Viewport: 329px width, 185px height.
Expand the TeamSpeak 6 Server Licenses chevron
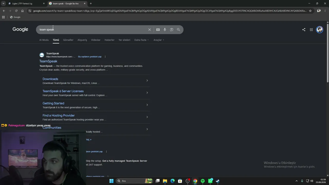click(147, 93)
